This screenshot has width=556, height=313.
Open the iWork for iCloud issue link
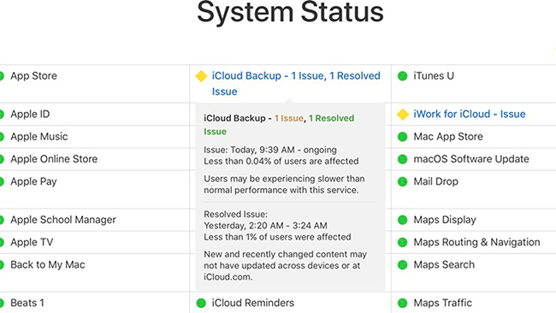click(469, 114)
